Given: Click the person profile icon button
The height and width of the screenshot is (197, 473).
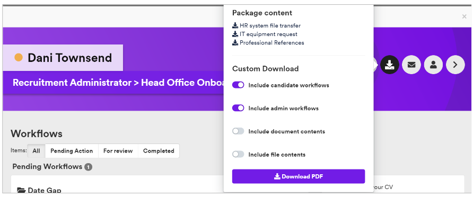Looking at the screenshot, I should click(433, 65).
